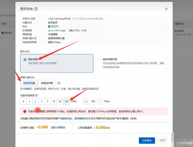Click the 立即更改 button

coord(147,140)
